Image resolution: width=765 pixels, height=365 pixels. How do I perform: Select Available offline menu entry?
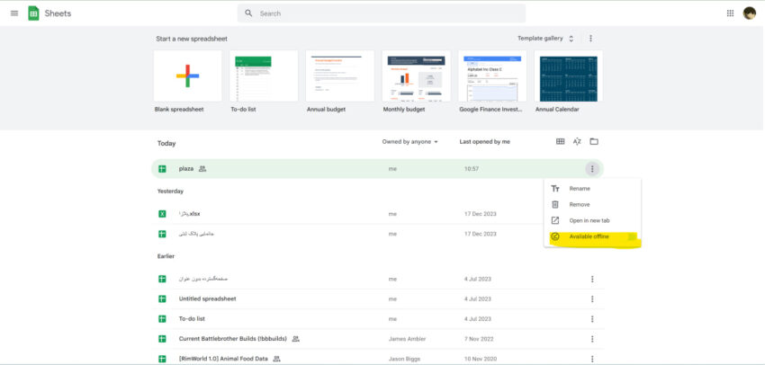tap(592, 236)
